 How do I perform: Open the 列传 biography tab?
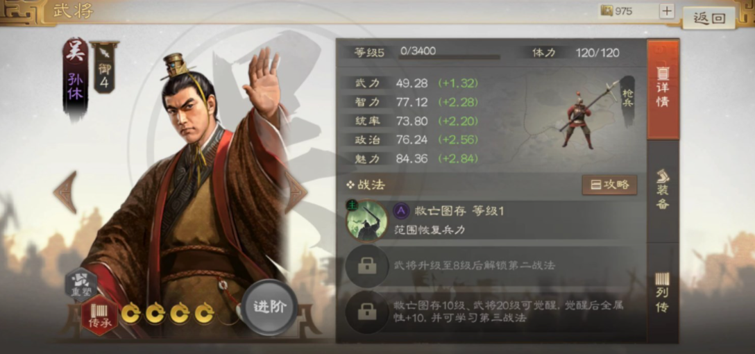663,293
